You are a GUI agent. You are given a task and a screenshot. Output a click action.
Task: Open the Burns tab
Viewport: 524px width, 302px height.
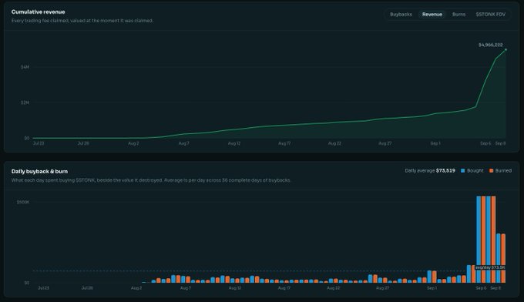click(x=458, y=15)
